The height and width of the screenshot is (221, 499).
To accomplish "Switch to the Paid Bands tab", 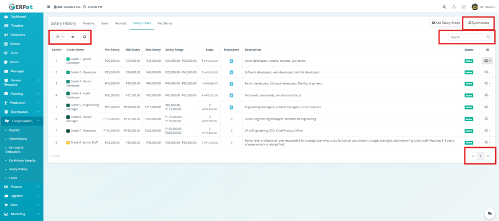I will [165, 23].
